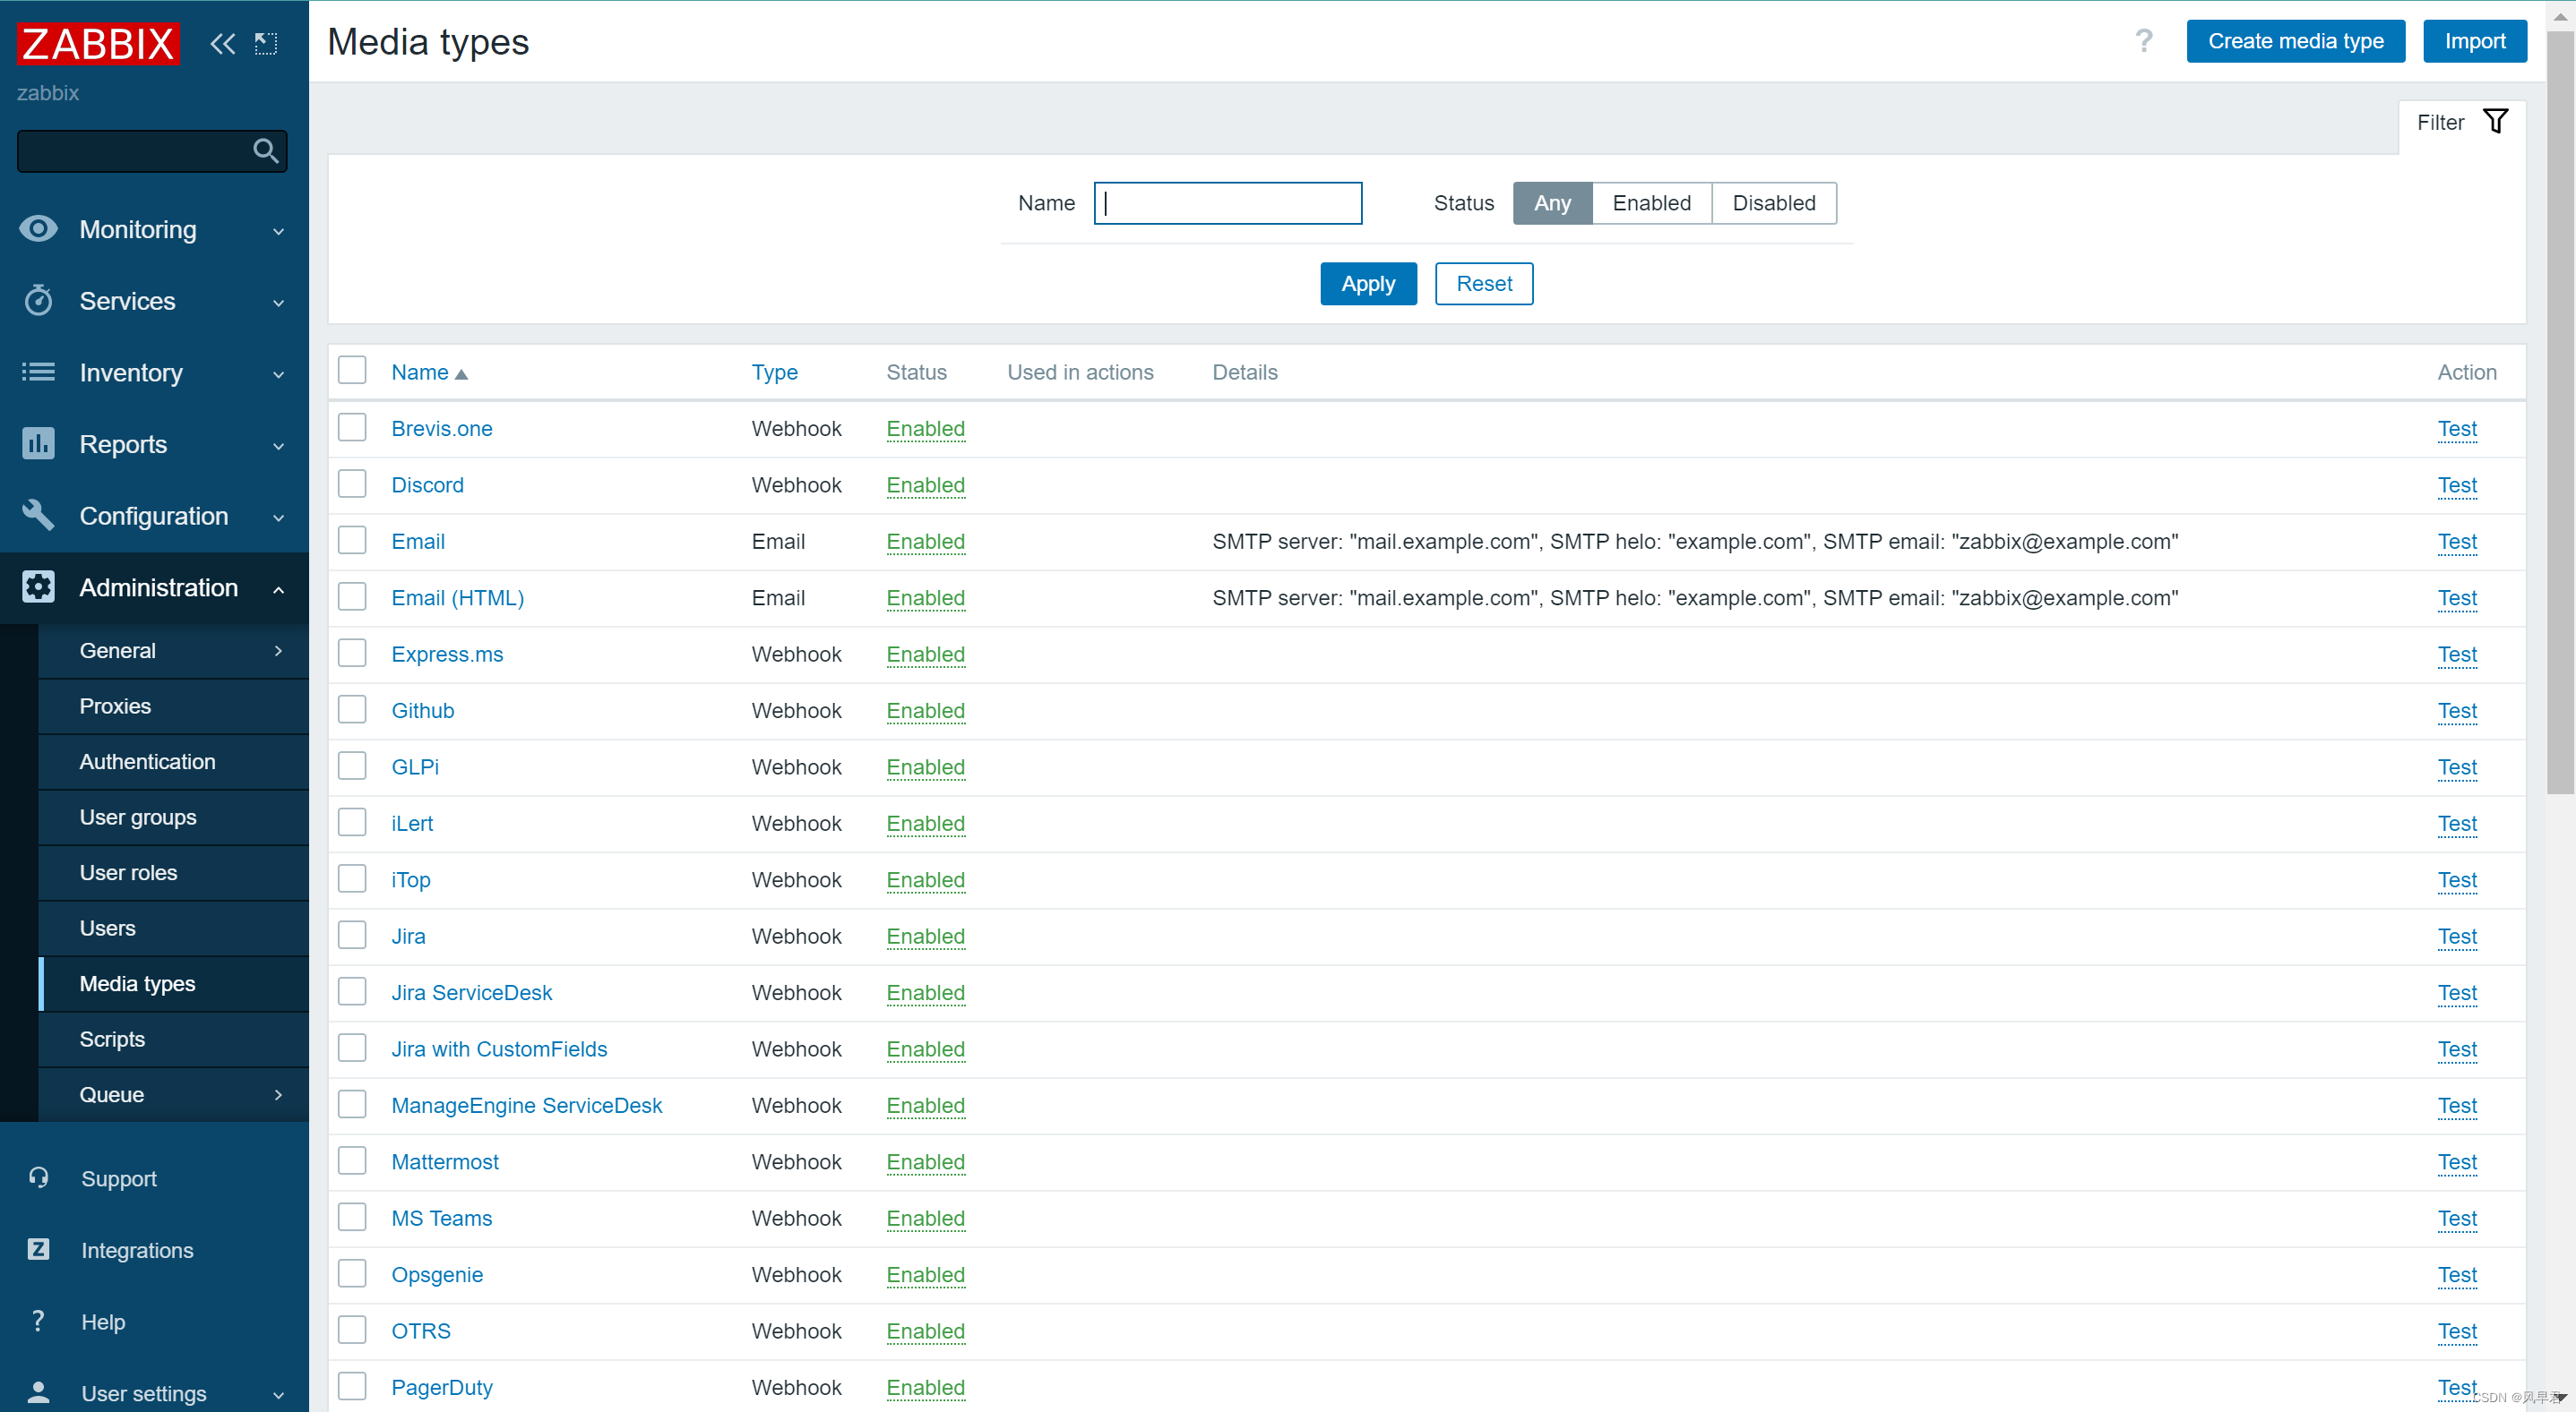Check the checkbox next to Discord

[352, 484]
